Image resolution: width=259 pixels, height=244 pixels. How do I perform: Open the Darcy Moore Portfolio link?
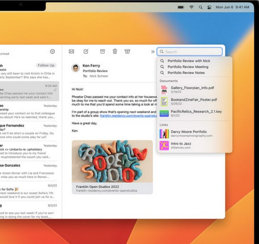(x=194, y=134)
